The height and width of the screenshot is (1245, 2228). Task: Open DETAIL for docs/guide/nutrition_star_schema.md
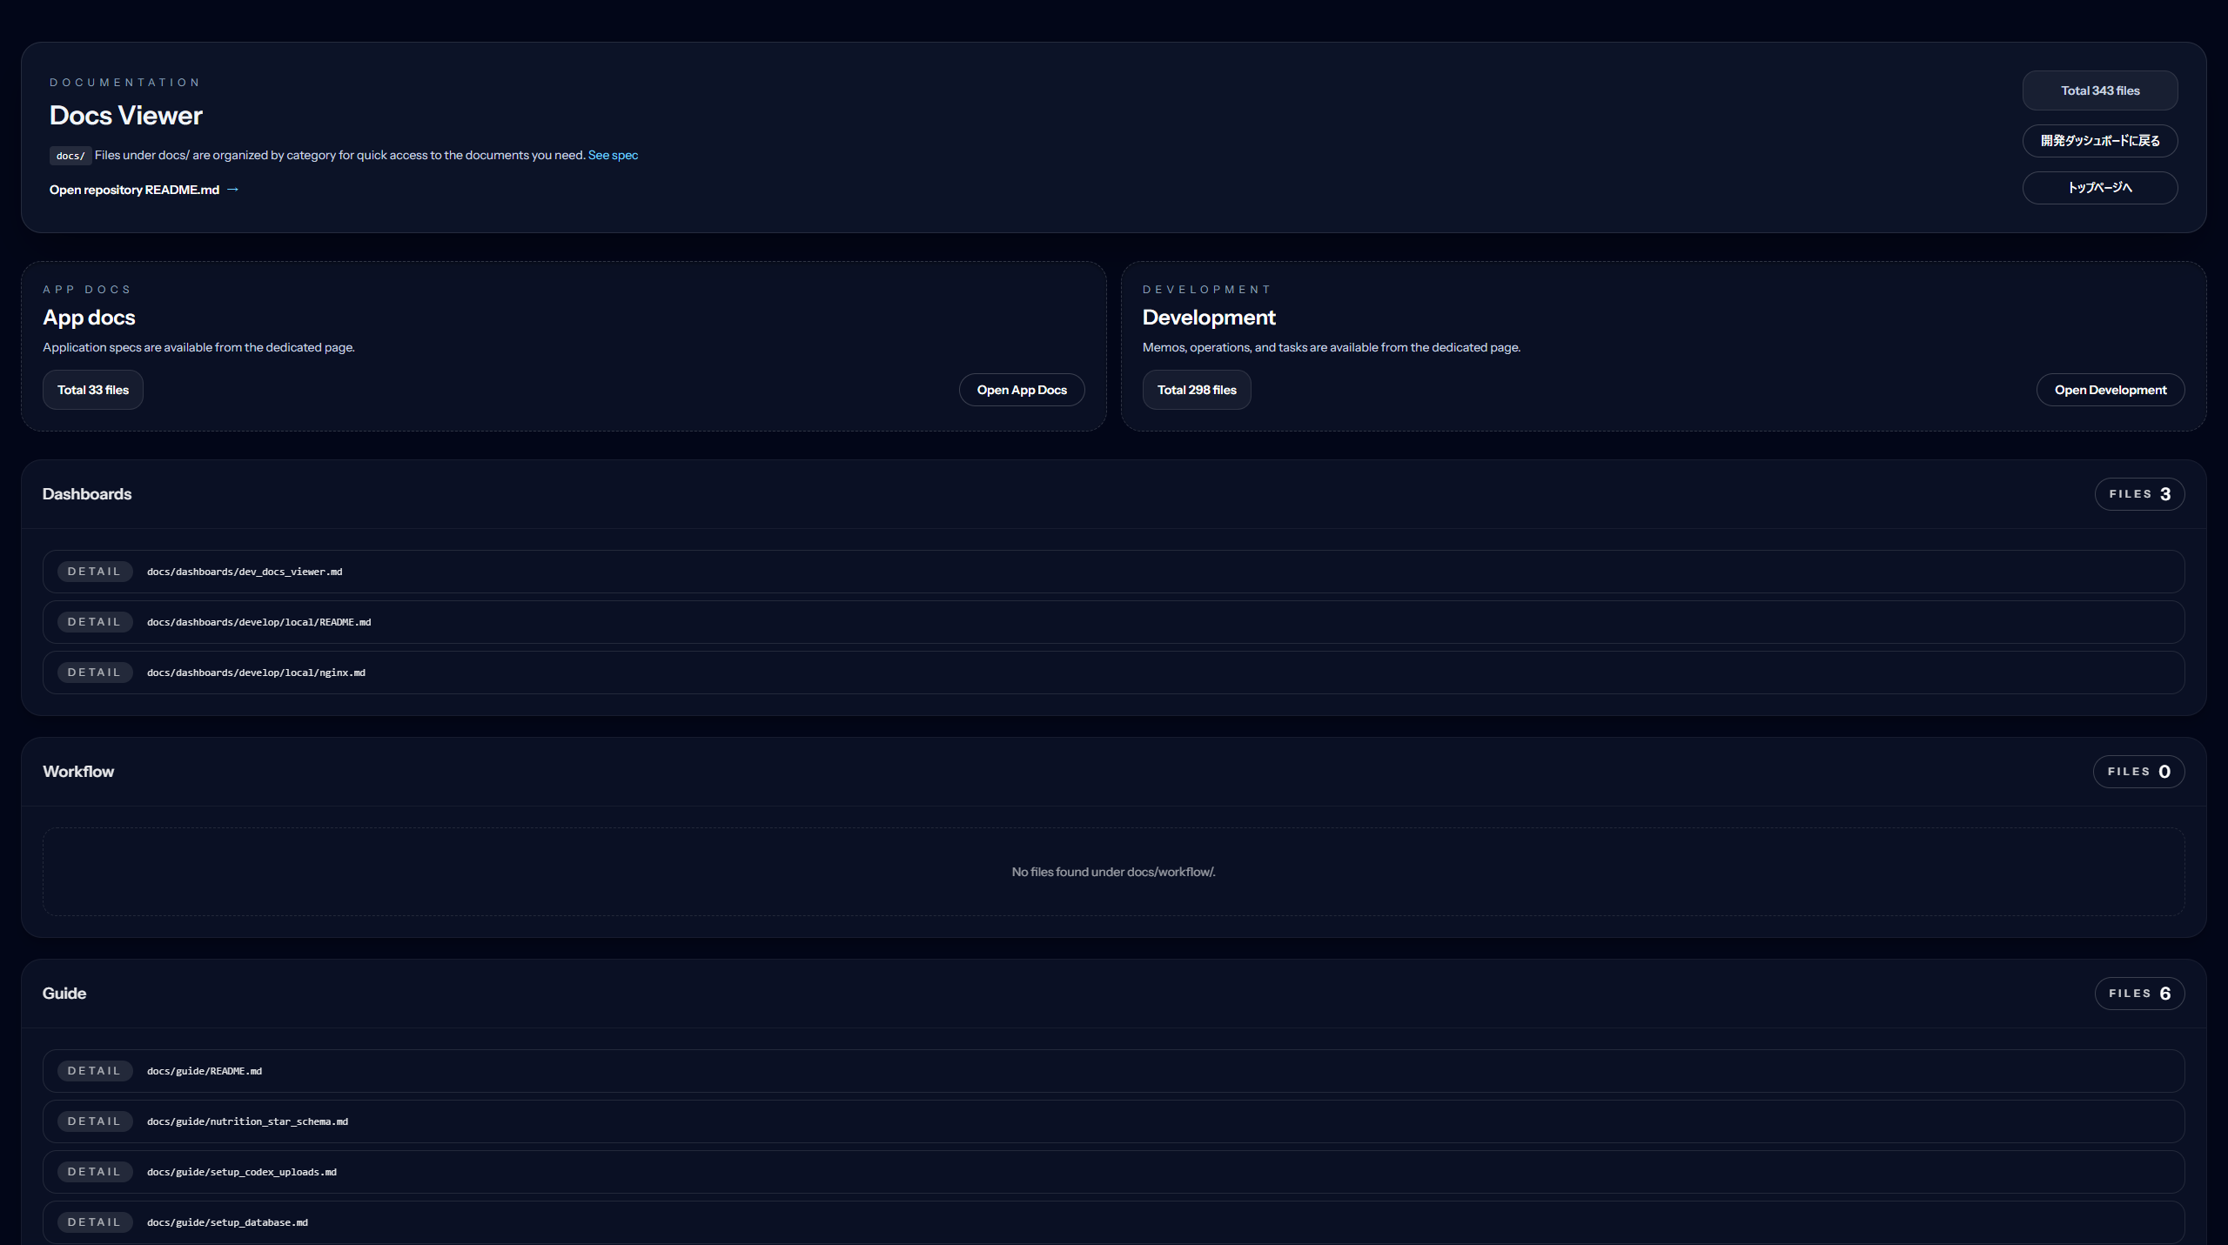click(x=95, y=1121)
